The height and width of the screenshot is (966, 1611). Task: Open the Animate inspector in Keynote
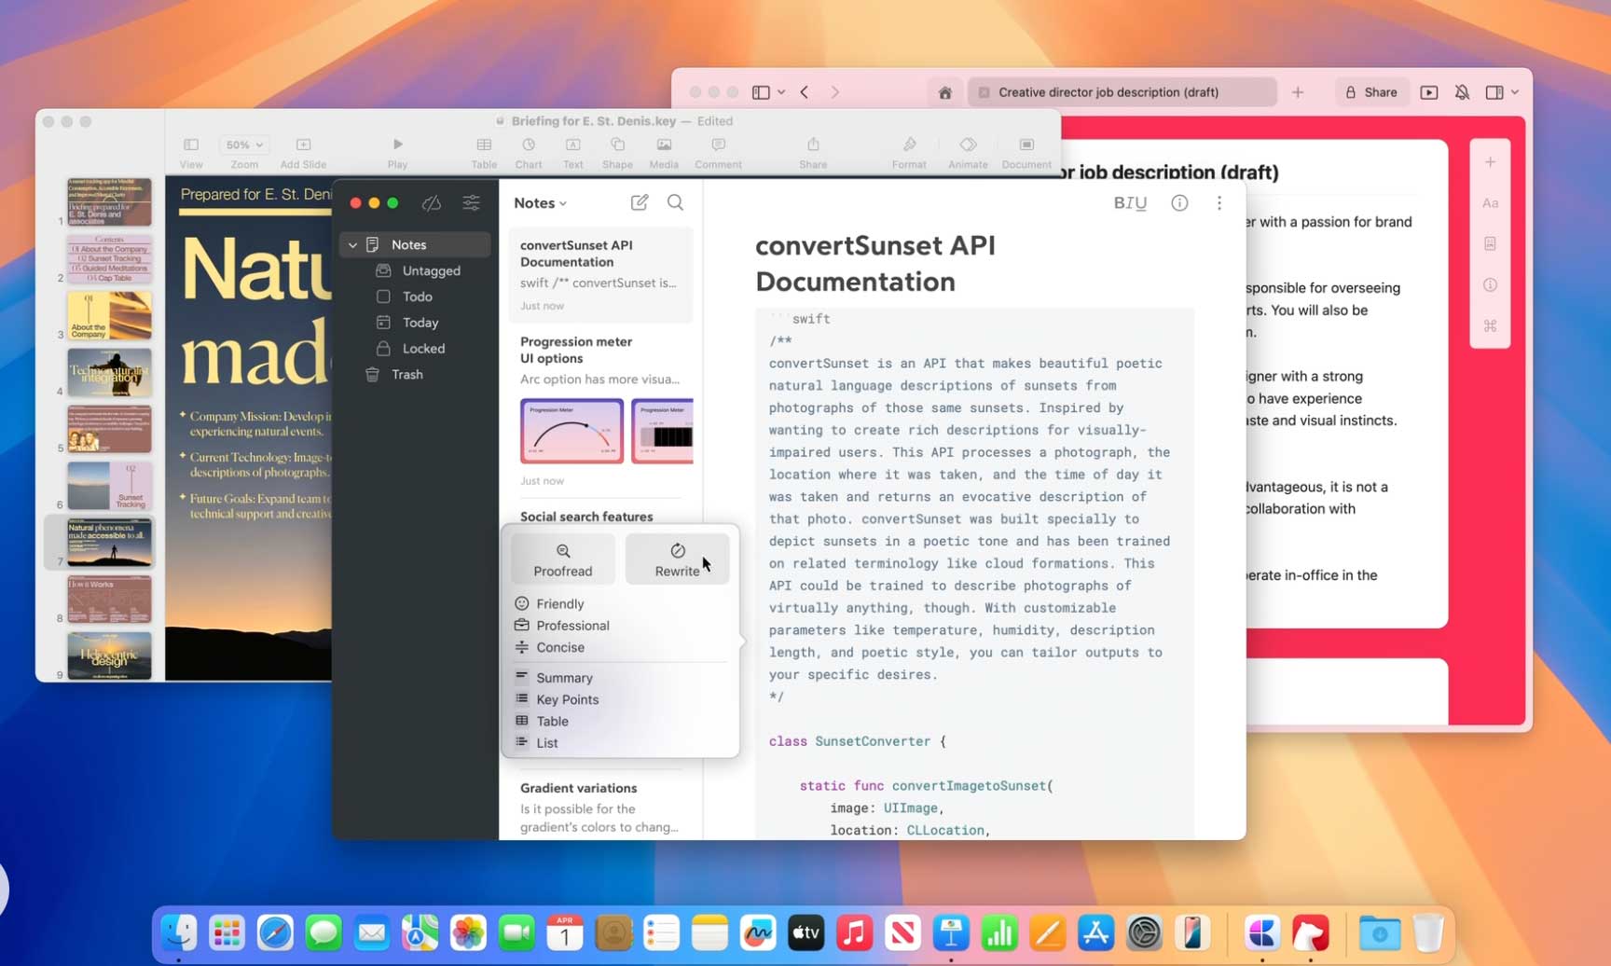coord(968,153)
